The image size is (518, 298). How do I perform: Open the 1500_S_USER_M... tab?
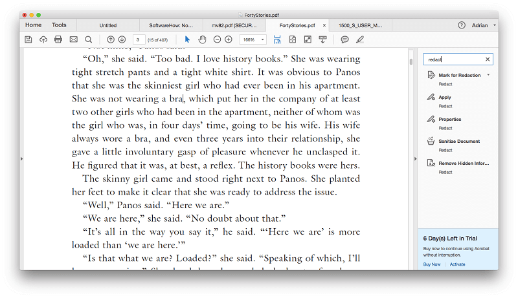click(x=361, y=25)
